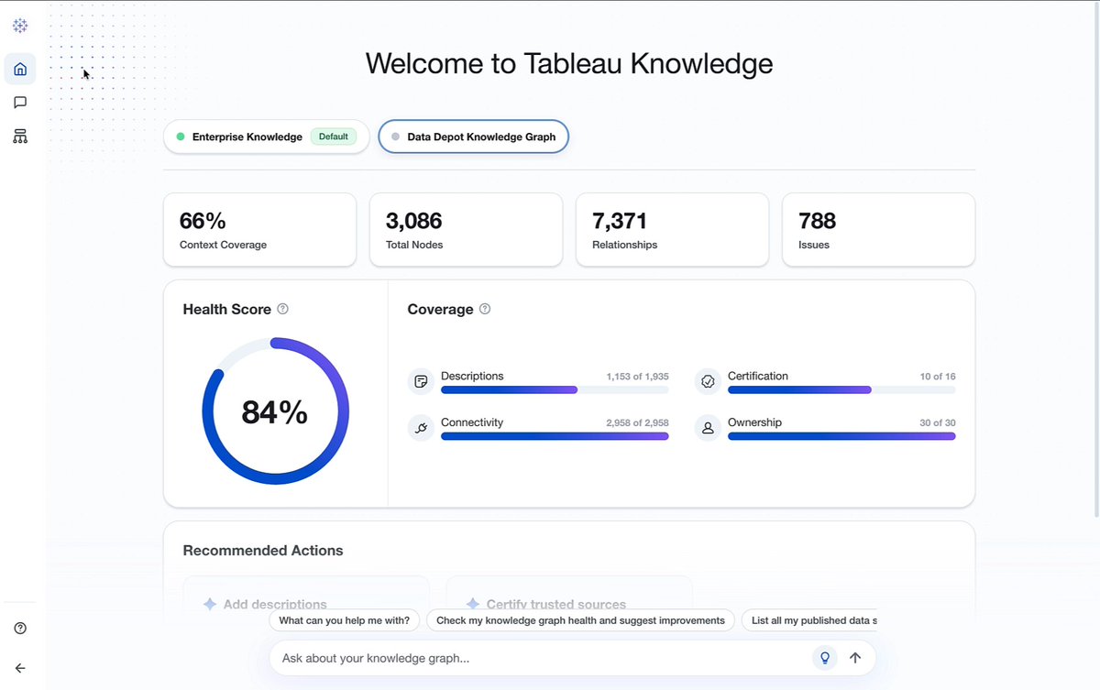
Task: Open the help question-mark sidebar icon
Action: [20, 629]
